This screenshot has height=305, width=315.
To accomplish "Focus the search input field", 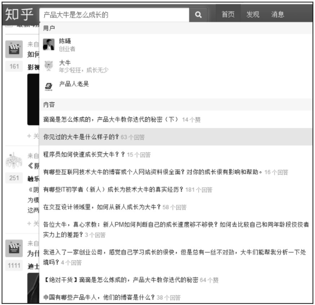I will [x=114, y=15].
